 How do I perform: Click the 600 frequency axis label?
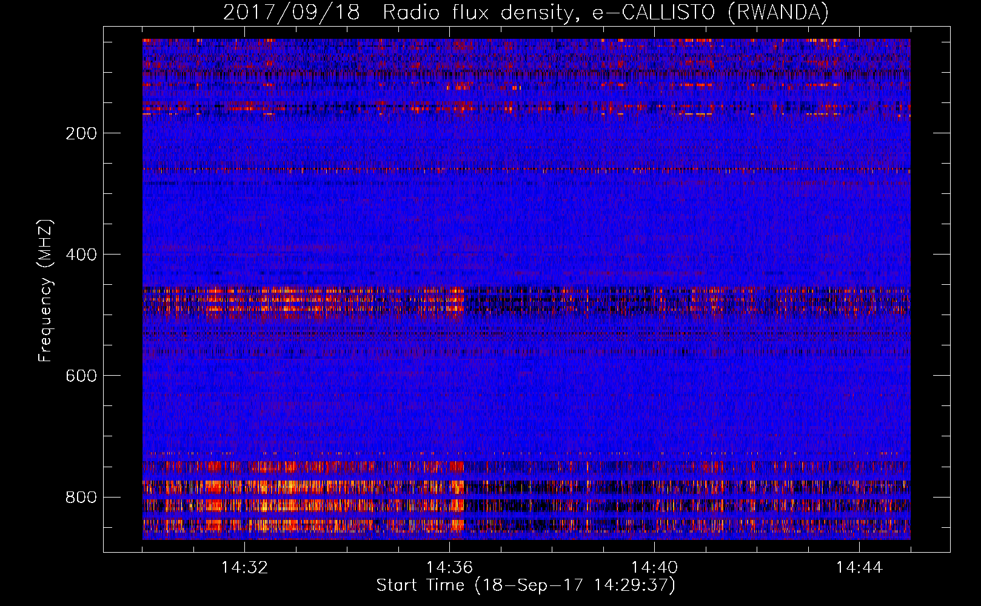(x=81, y=376)
